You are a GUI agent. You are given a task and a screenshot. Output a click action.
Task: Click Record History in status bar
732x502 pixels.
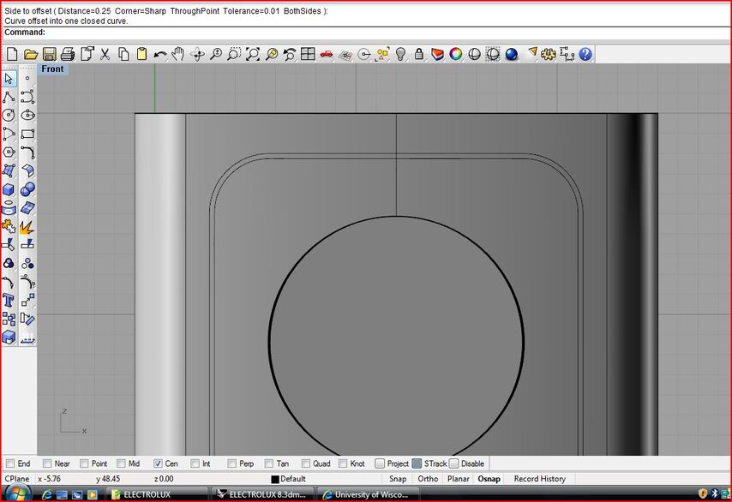point(539,479)
